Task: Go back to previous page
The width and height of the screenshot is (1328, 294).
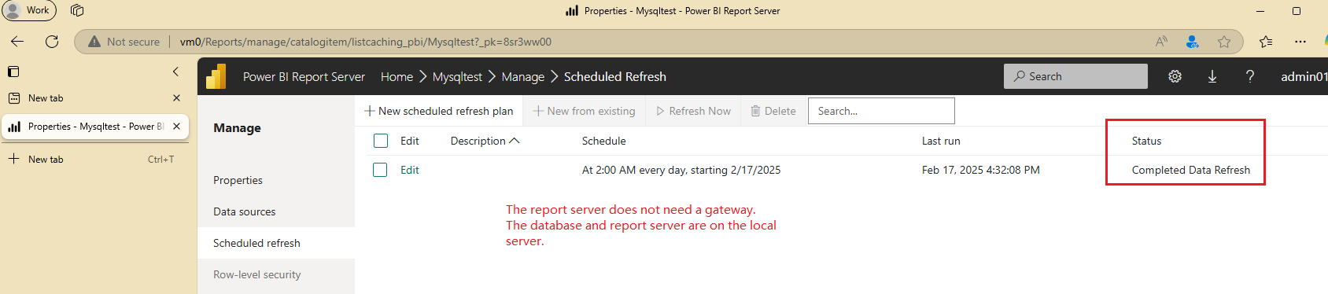Action: 17,42
